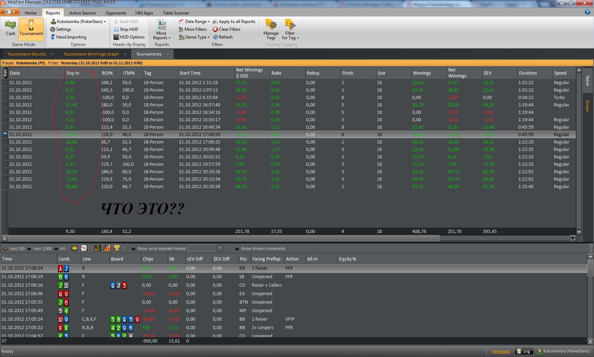
Task: Sort by the Start Time column header
Action: click(x=206, y=73)
